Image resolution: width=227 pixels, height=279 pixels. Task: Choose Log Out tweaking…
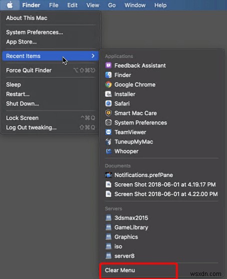[x=51, y=127]
